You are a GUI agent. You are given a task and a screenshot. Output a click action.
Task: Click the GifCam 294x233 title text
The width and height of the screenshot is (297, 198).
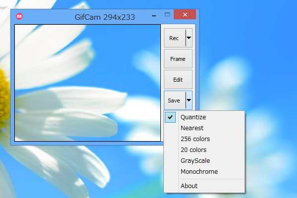pos(105,17)
